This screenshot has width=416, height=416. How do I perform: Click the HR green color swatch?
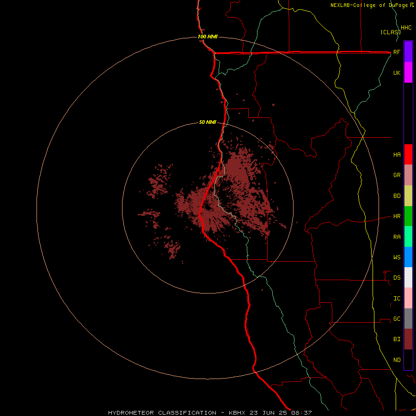408,216
